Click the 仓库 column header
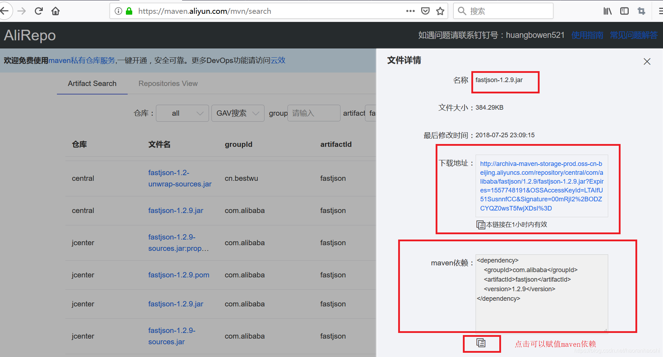This screenshot has width=663, height=357. click(x=79, y=144)
